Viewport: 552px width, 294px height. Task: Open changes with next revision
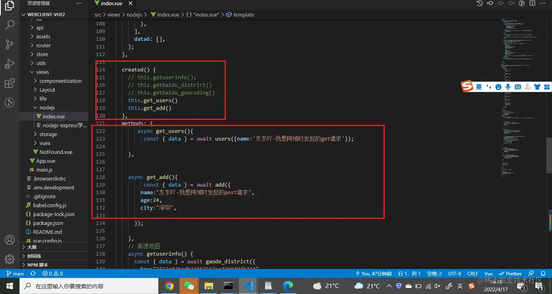click(511, 3)
